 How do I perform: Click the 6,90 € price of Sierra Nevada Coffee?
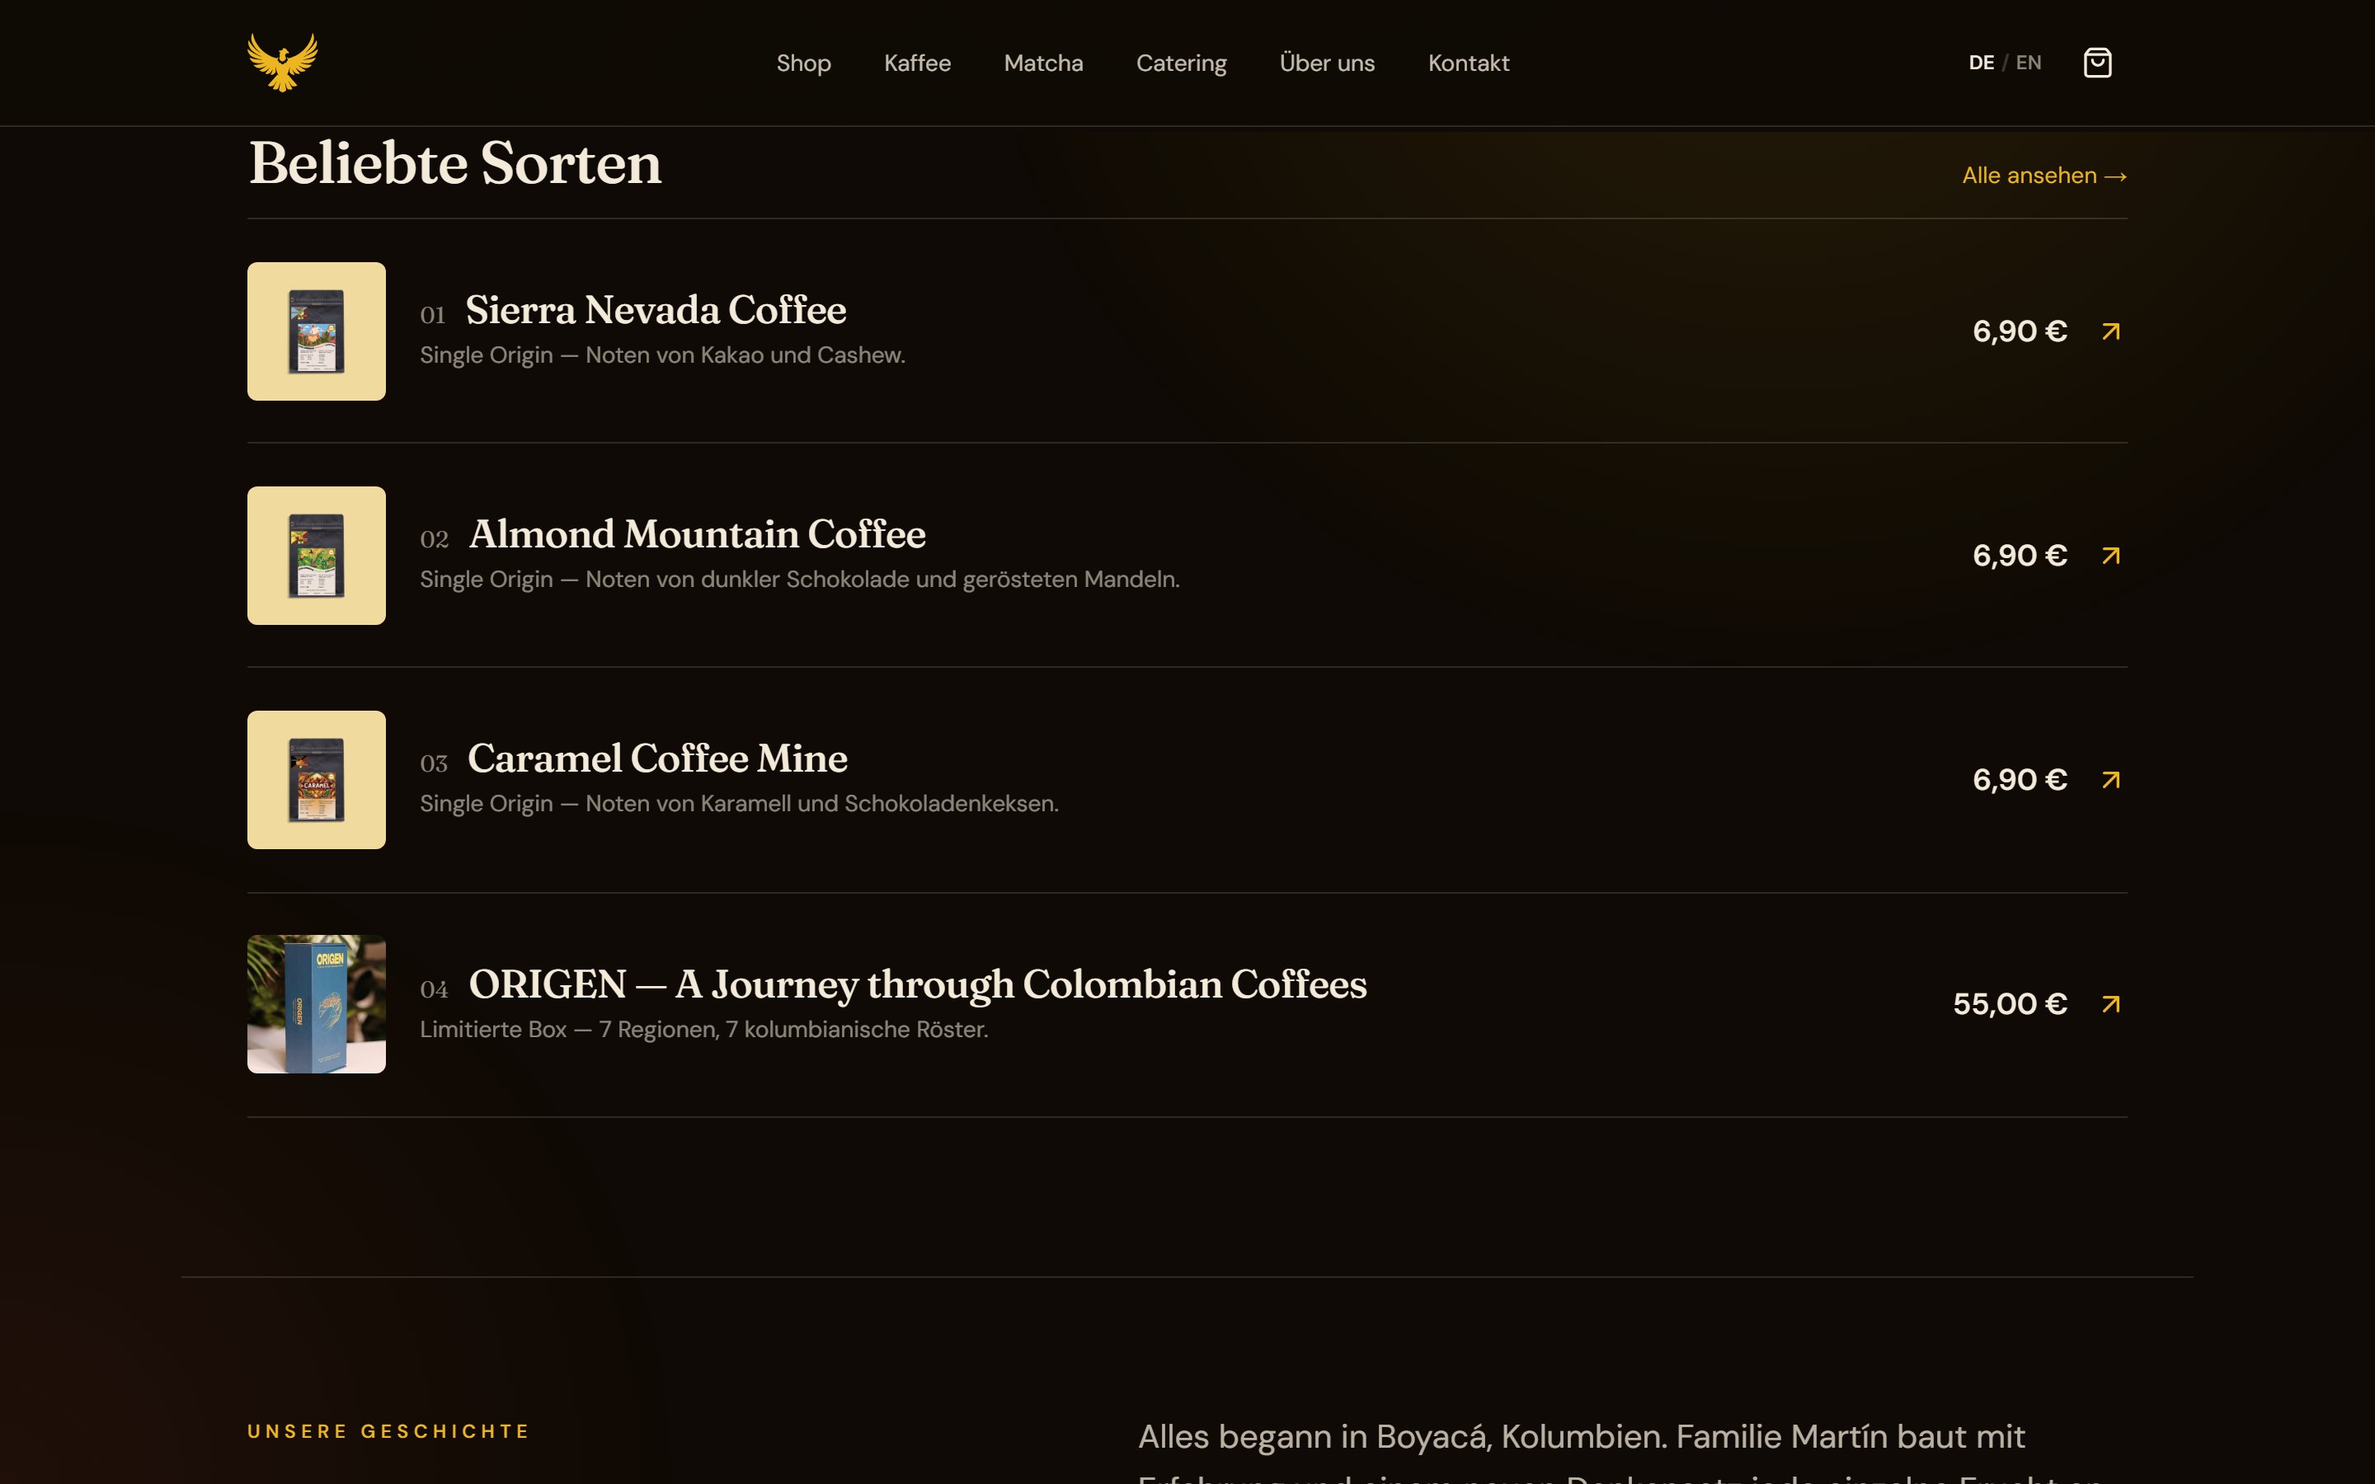pyautogui.click(x=2020, y=331)
